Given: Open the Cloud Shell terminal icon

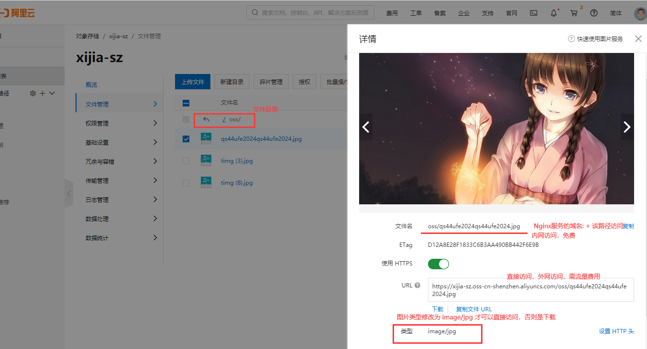Looking at the screenshot, I should tap(534, 13).
